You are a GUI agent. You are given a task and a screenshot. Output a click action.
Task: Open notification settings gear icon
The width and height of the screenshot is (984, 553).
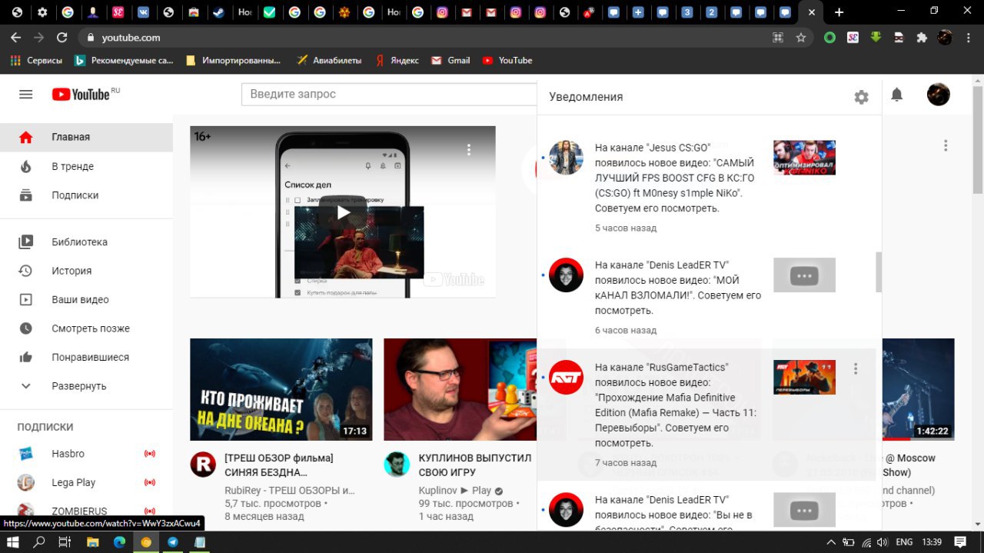pos(861,97)
